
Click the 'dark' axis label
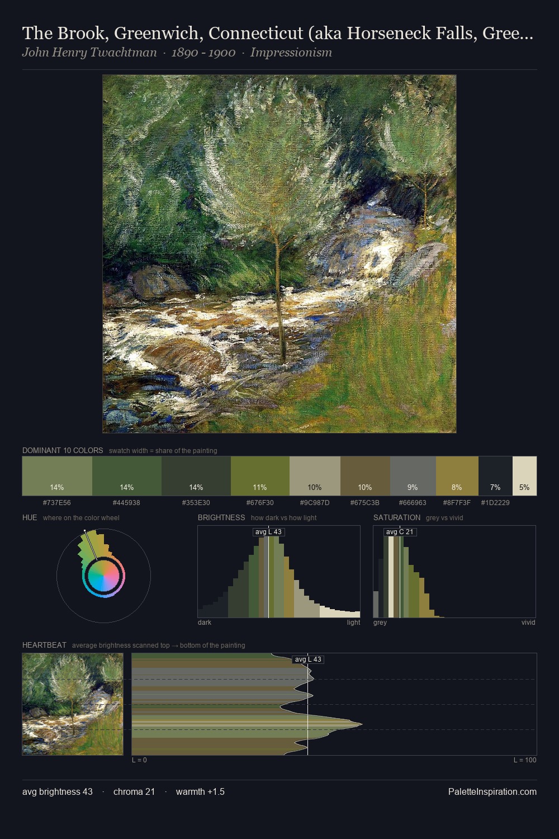(x=205, y=623)
